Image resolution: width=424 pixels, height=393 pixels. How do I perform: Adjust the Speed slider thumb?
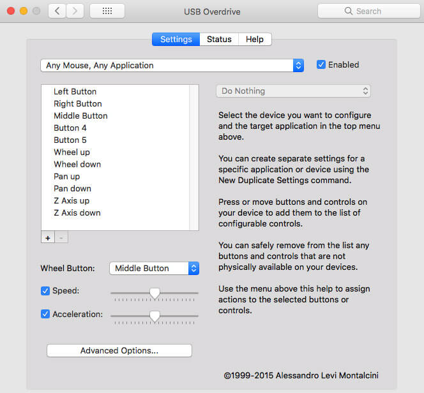155,293
